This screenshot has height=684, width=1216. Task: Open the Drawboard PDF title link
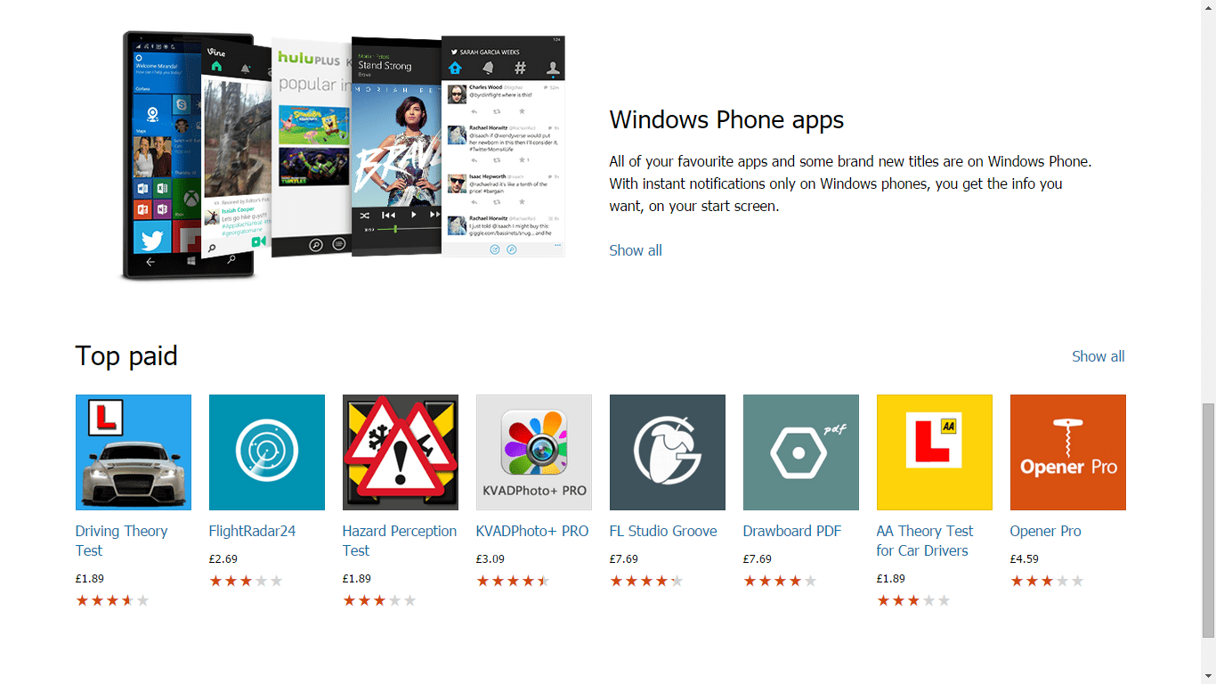[792, 531]
